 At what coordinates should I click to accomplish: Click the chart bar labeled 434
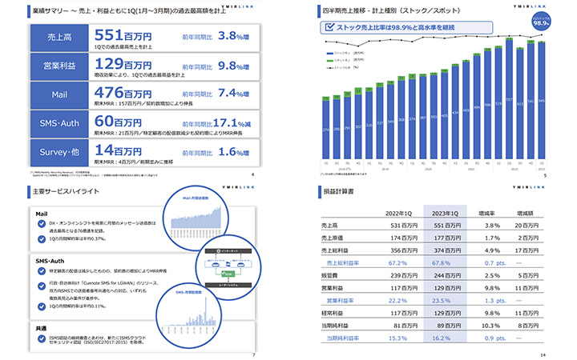pyautogui.click(x=455, y=113)
